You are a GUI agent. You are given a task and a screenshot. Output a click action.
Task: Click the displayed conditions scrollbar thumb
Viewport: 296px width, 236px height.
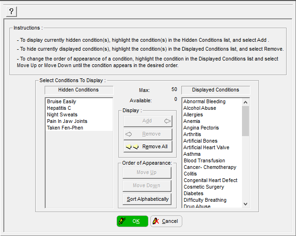[x=245, y=121]
